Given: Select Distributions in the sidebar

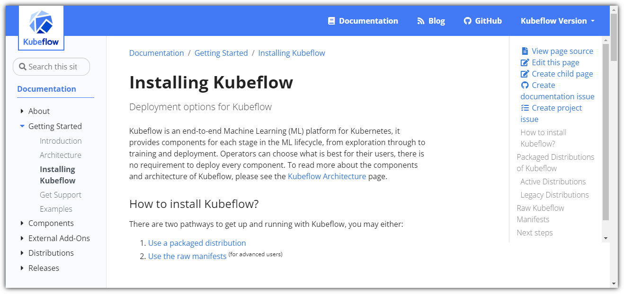Looking at the screenshot, I should pyautogui.click(x=51, y=253).
